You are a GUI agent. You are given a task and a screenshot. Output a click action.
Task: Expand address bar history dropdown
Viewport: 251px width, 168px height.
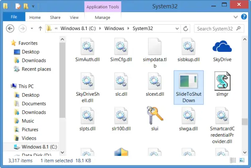[x=177, y=28]
